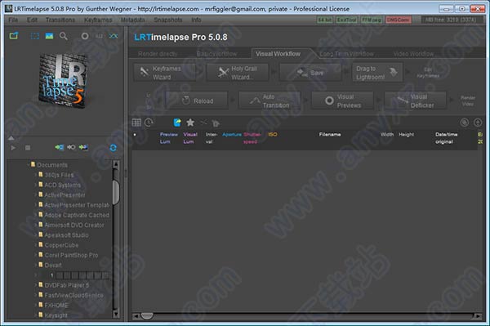Open the Metadata menu

pos(132,20)
